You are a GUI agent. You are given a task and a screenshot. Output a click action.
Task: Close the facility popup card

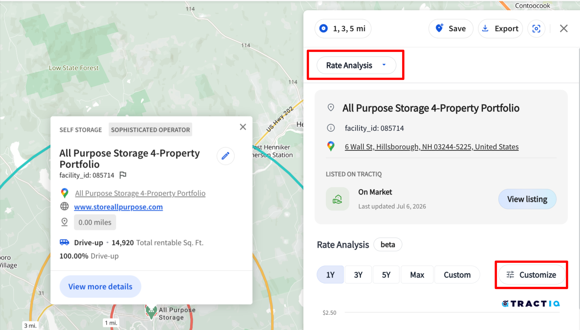click(x=243, y=127)
